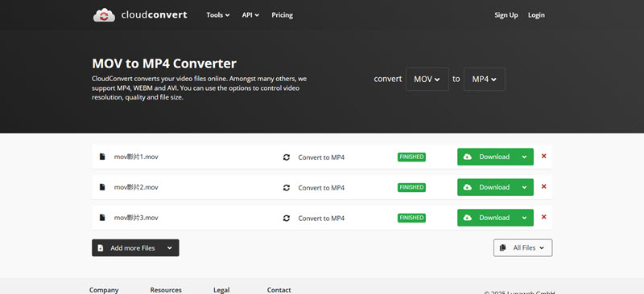644x294 pixels.
Task: Open the Sign Up page
Action: point(506,15)
